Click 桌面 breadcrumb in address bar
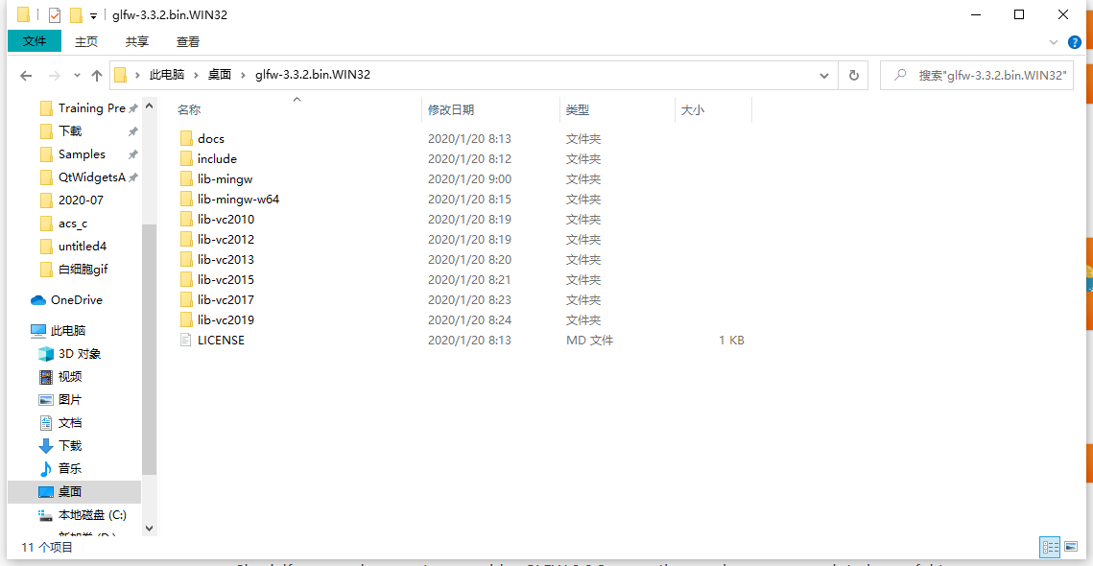The width and height of the screenshot is (1093, 566). click(220, 75)
